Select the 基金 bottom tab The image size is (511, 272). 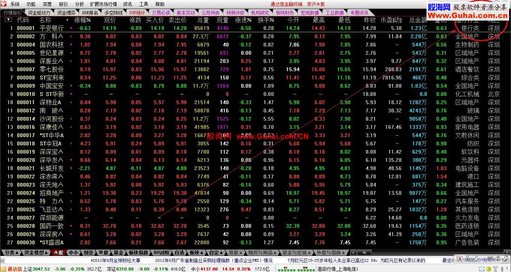[x=118, y=253]
